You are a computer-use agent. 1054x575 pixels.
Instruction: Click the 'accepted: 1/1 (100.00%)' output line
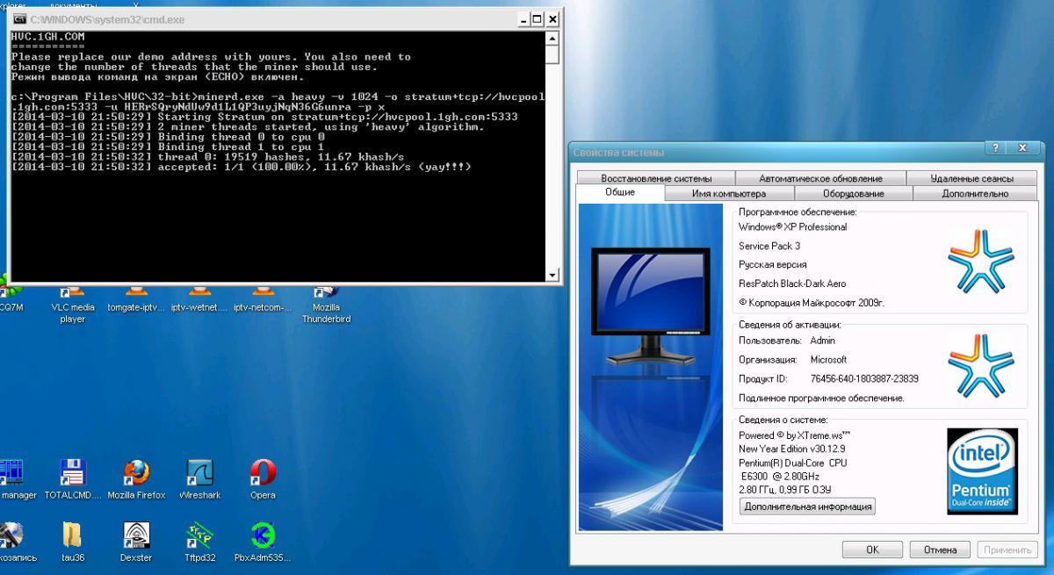(242, 167)
